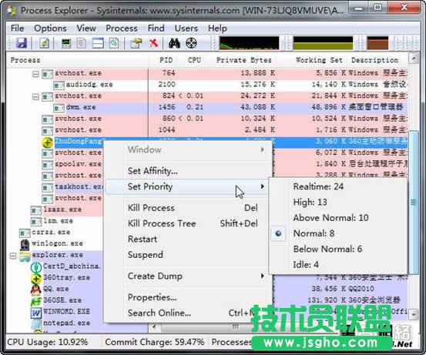Click the red X Kill Process icon
The width and height of the screenshot is (426, 355).
[153, 43]
